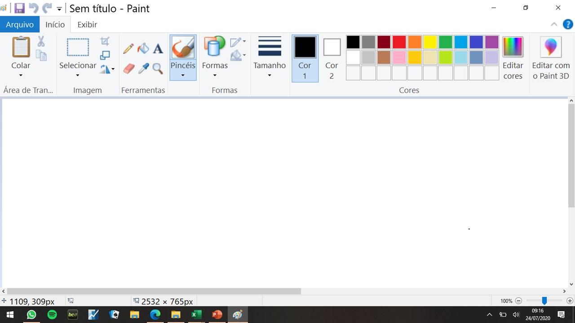Click the horizontal scrollbar thumb

click(154, 291)
